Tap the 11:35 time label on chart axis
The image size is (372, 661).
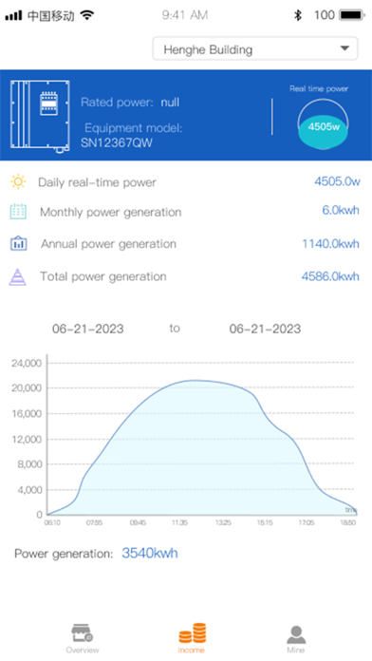pos(179,522)
